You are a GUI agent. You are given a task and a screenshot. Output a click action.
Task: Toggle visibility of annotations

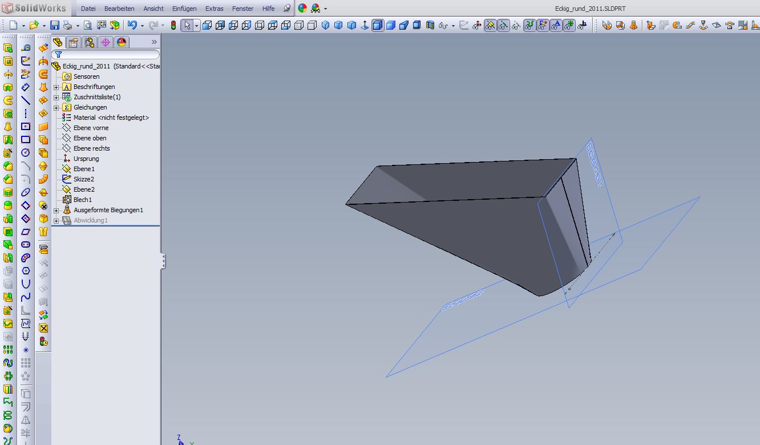(556, 25)
